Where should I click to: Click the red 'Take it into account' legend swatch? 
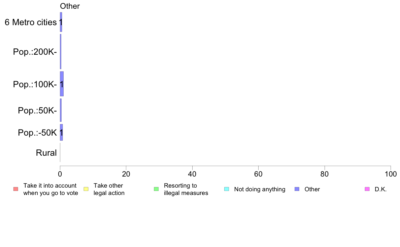pos(16,189)
